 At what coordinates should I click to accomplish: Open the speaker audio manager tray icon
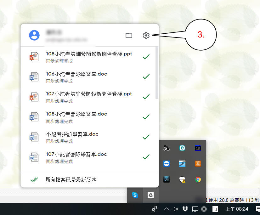click(166, 148)
